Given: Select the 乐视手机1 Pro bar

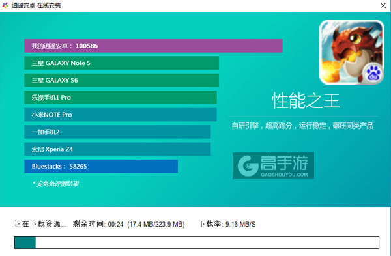Looking at the screenshot, I should [x=121, y=98].
